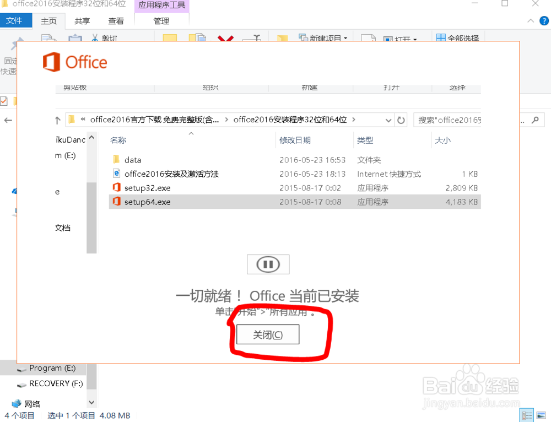This screenshot has width=551, height=422.
Task: Select the m (E:) drive entry
Action: click(x=66, y=156)
